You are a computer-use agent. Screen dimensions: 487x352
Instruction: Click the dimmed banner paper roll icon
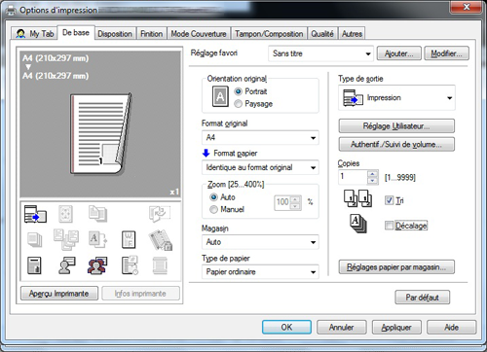[160, 265]
